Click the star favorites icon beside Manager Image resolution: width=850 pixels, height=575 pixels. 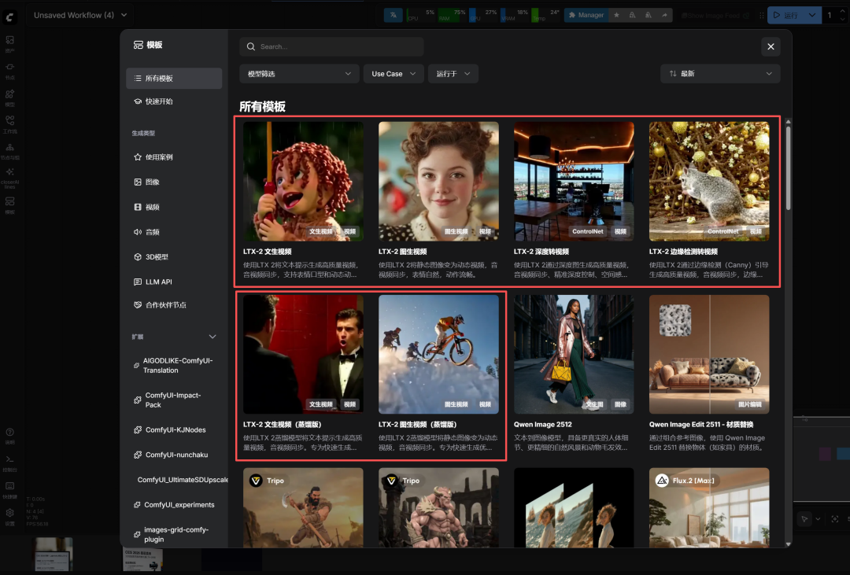616,15
